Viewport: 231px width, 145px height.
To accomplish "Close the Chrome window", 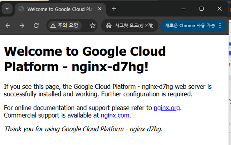I will click(219, 9).
